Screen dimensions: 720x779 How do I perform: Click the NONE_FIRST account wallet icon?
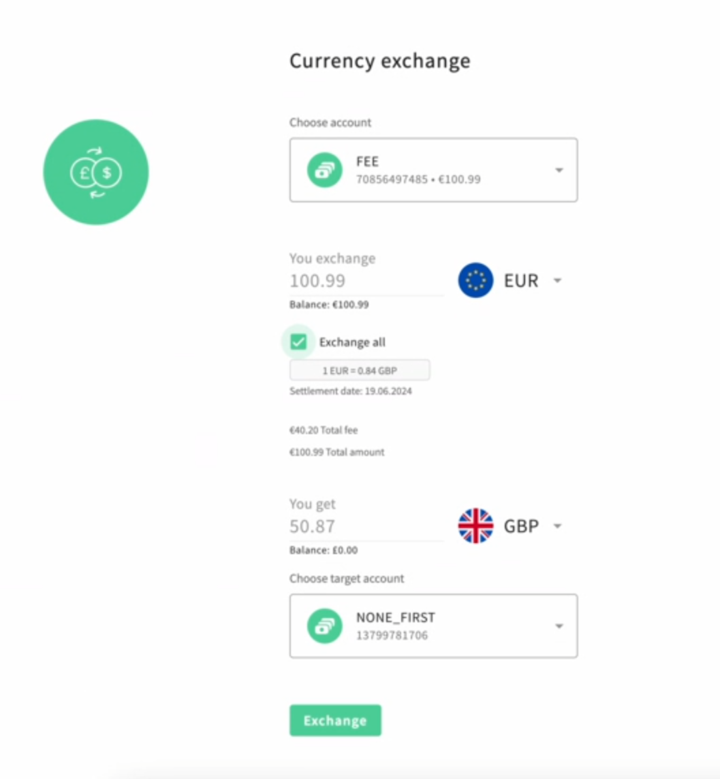point(324,626)
